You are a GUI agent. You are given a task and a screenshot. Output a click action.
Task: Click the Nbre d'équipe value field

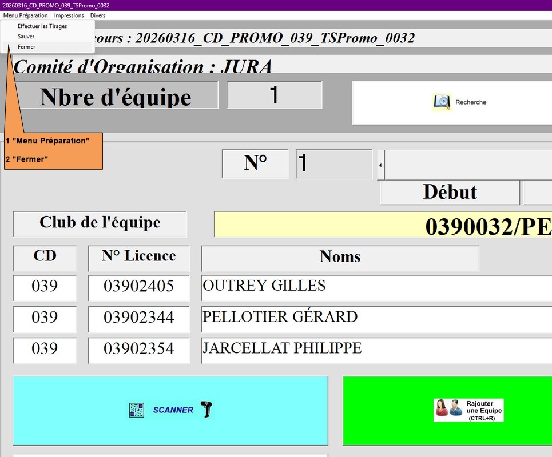274,95
